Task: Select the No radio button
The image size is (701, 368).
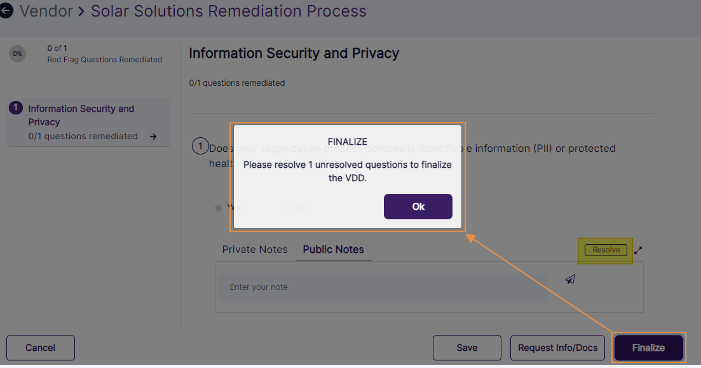Action: point(287,207)
